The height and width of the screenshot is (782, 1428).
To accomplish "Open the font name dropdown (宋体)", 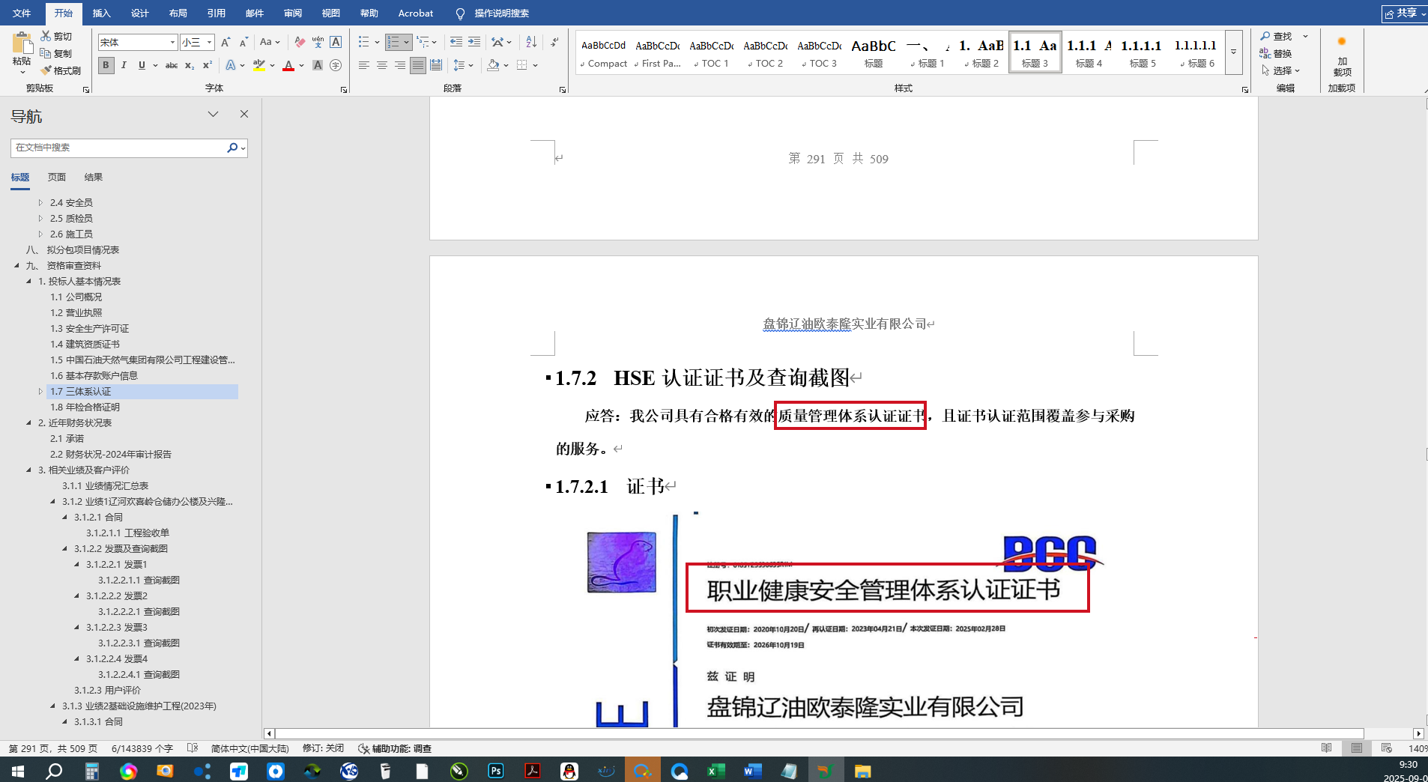I will pyautogui.click(x=172, y=43).
